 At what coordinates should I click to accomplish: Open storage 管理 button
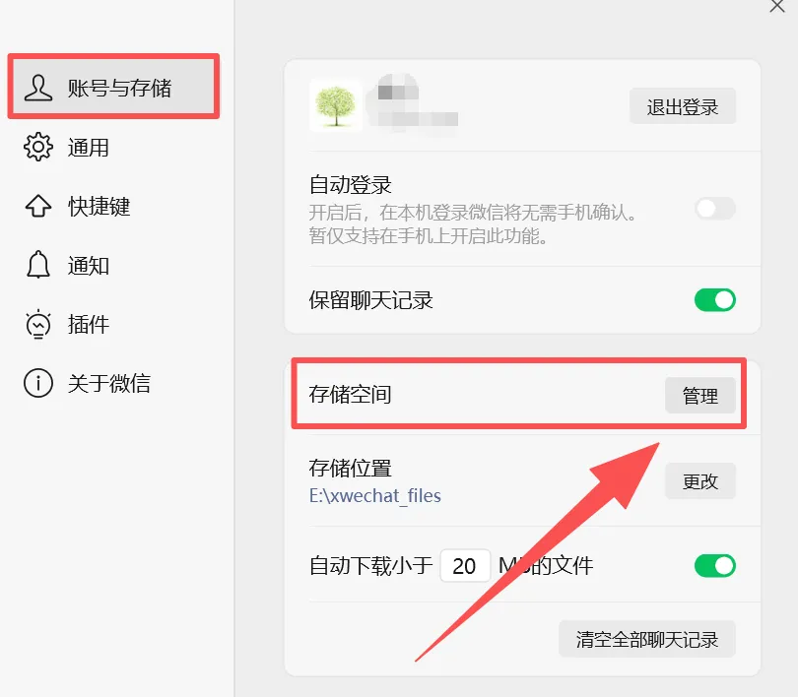point(700,396)
